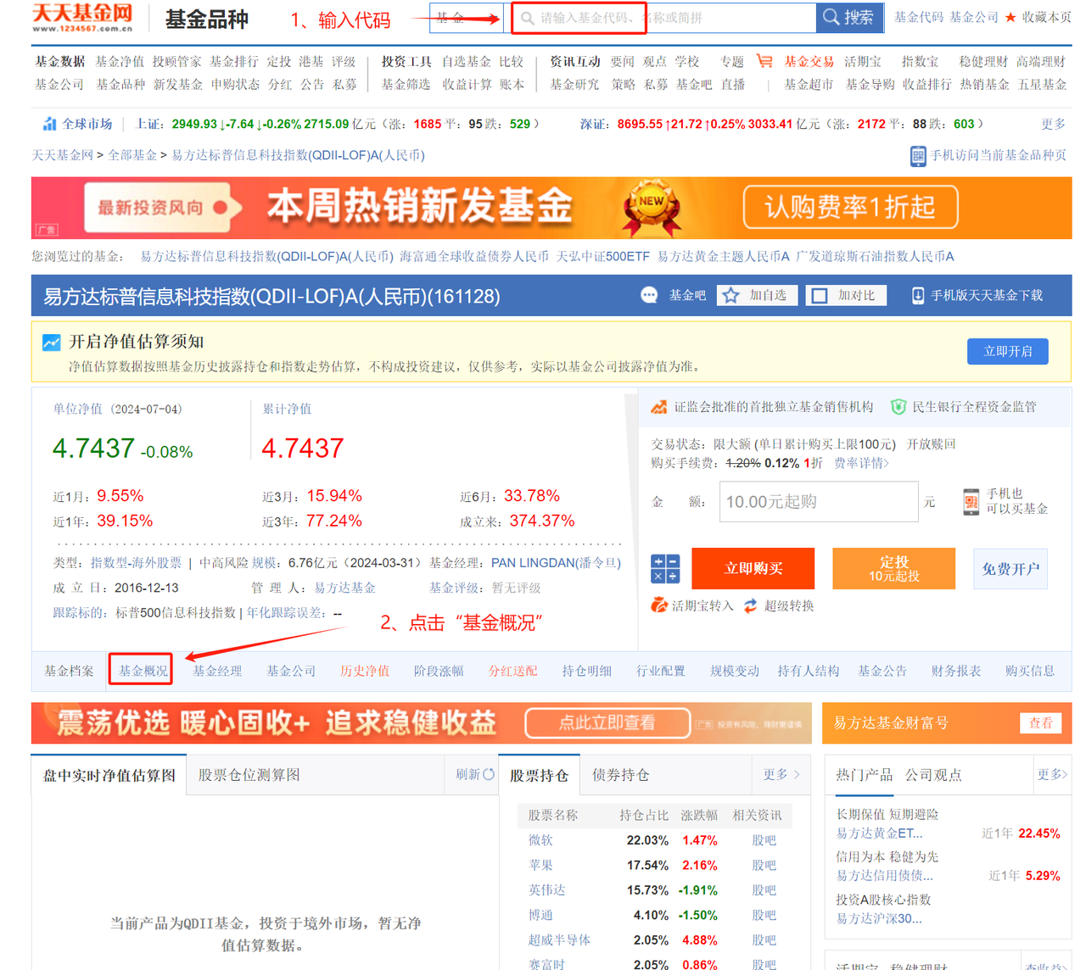
Task: Toggle 加自选 star to add to watchlist
Action: click(731, 295)
